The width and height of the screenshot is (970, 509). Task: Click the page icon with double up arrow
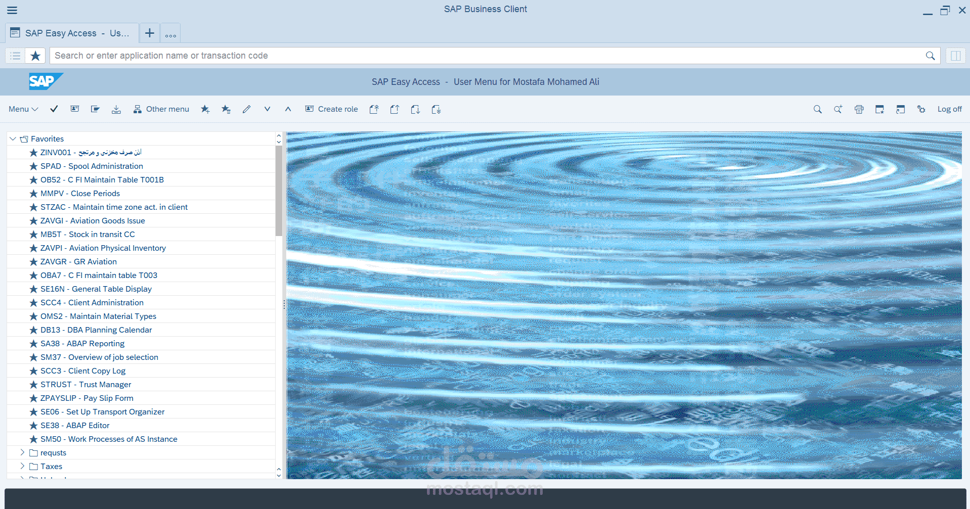point(374,109)
